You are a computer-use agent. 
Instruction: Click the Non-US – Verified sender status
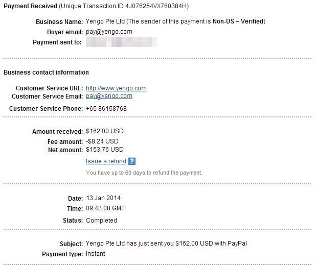(238, 21)
